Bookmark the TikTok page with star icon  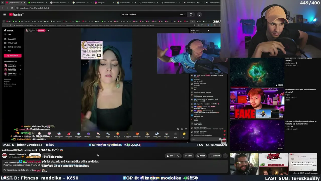194,25
